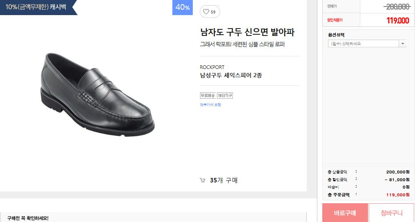415x222 pixels.
Task: Select the (필수) 선택하세요 option box
Action: pyautogui.click(x=363, y=44)
